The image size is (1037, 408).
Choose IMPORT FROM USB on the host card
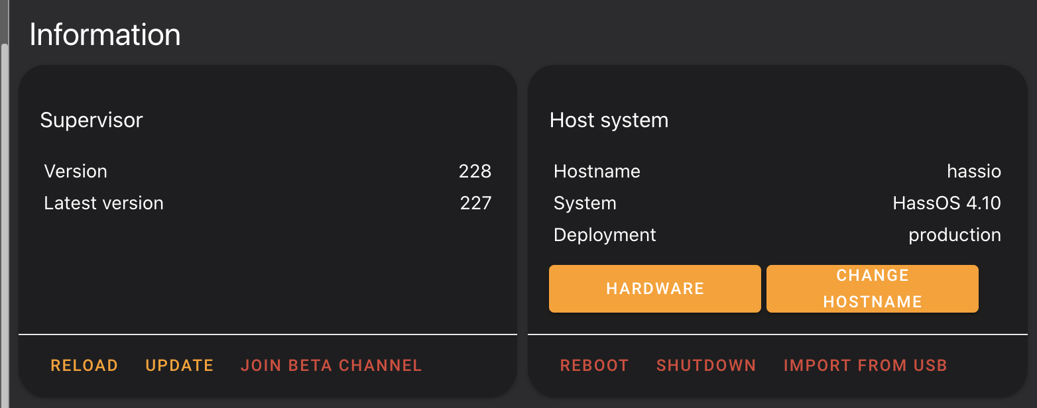(x=865, y=365)
